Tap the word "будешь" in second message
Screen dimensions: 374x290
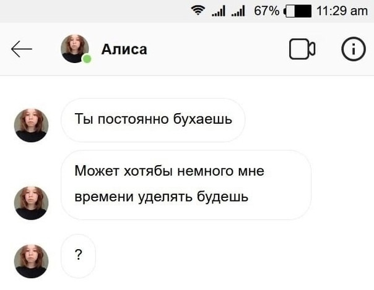coord(222,197)
